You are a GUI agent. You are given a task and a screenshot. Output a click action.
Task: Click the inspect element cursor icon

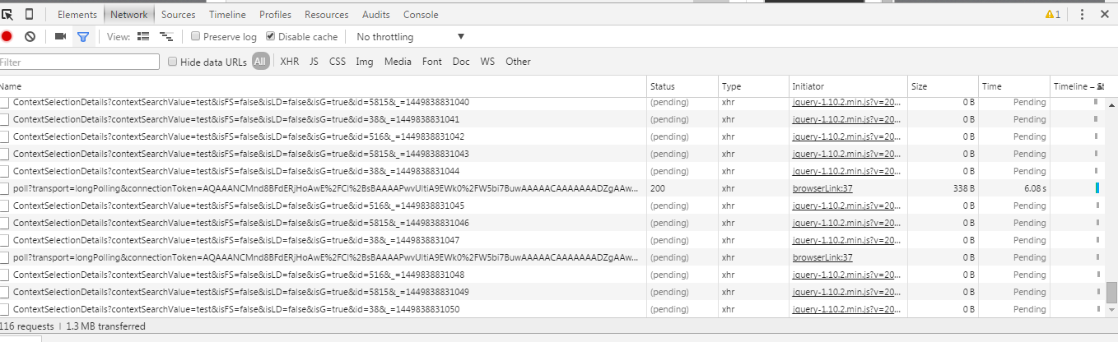pos(7,14)
